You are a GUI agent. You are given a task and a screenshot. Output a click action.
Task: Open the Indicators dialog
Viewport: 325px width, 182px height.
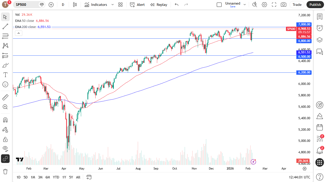pos(96,5)
